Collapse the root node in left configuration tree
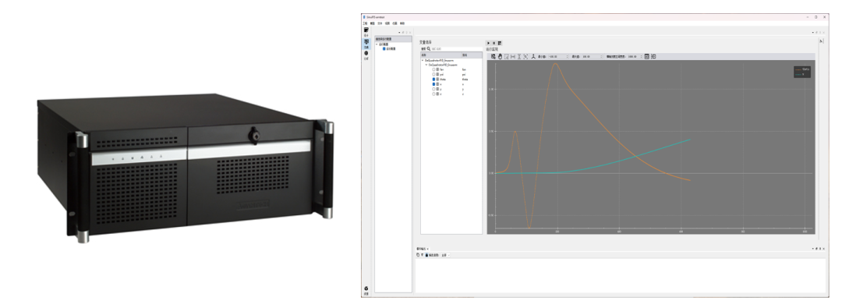Image resolution: width=842 pixels, height=308 pixels. pyautogui.click(x=377, y=44)
